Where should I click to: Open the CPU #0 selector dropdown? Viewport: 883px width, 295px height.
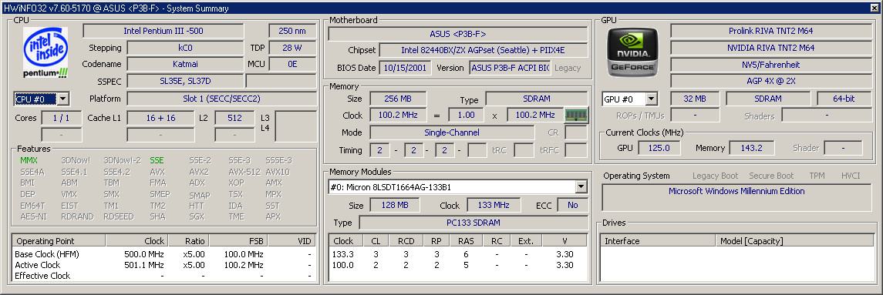63,99
